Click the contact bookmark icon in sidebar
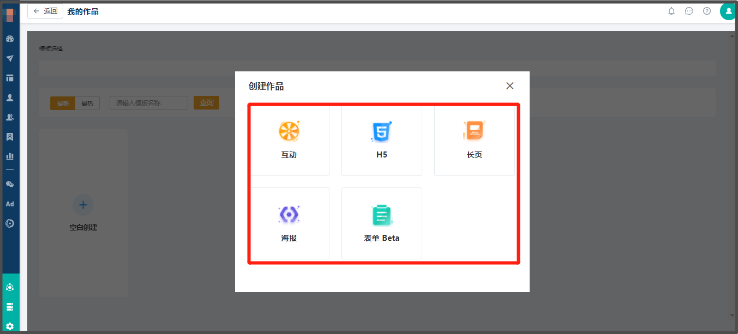This screenshot has width=738, height=334. pyautogui.click(x=10, y=137)
